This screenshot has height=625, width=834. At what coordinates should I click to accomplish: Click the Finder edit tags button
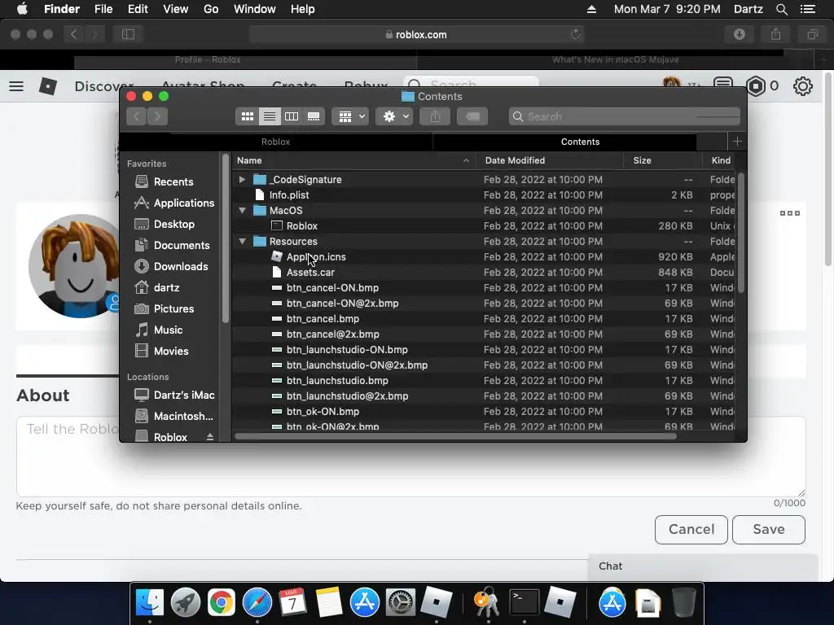472,116
